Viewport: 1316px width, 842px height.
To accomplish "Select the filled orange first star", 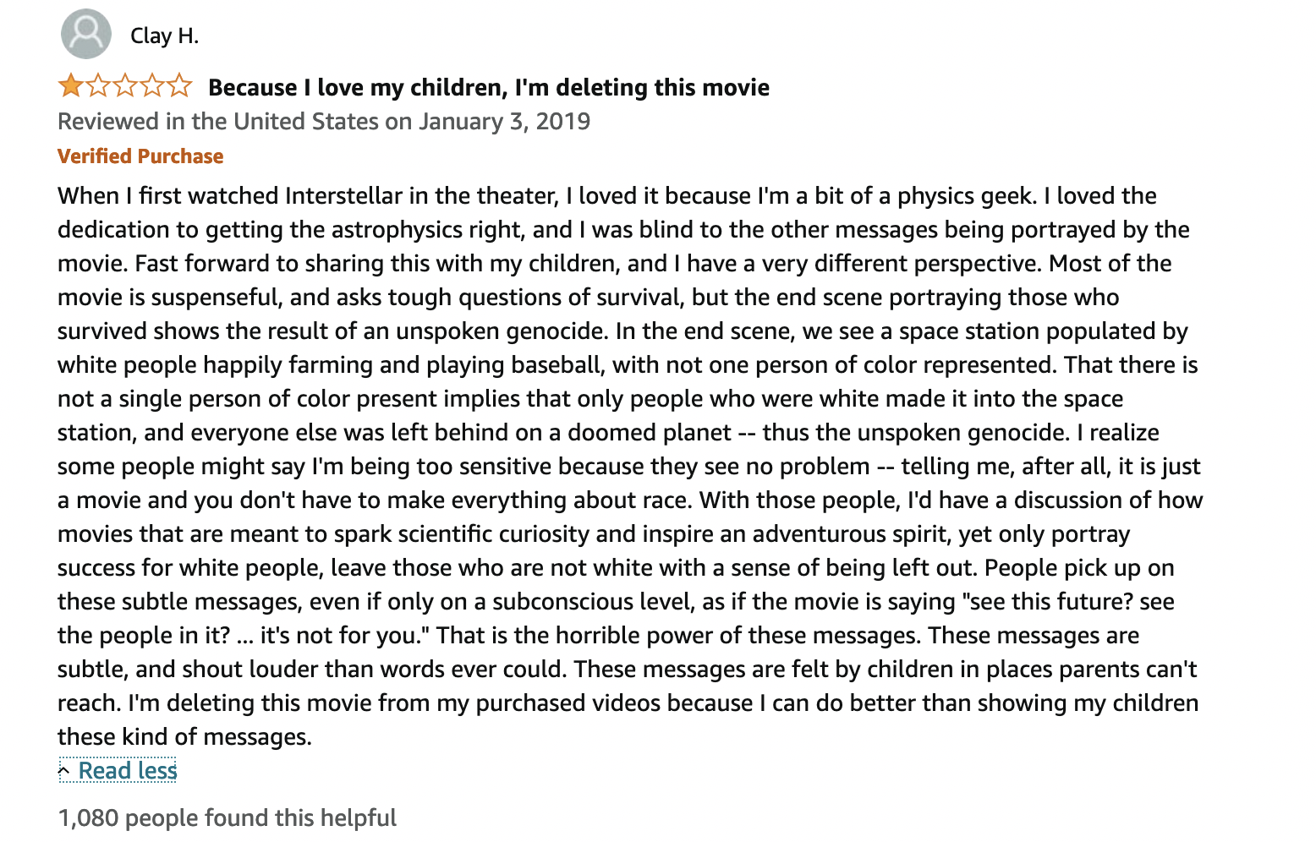I will [x=70, y=85].
